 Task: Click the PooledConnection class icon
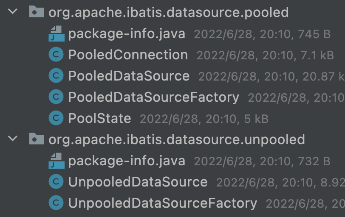(x=56, y=55)
